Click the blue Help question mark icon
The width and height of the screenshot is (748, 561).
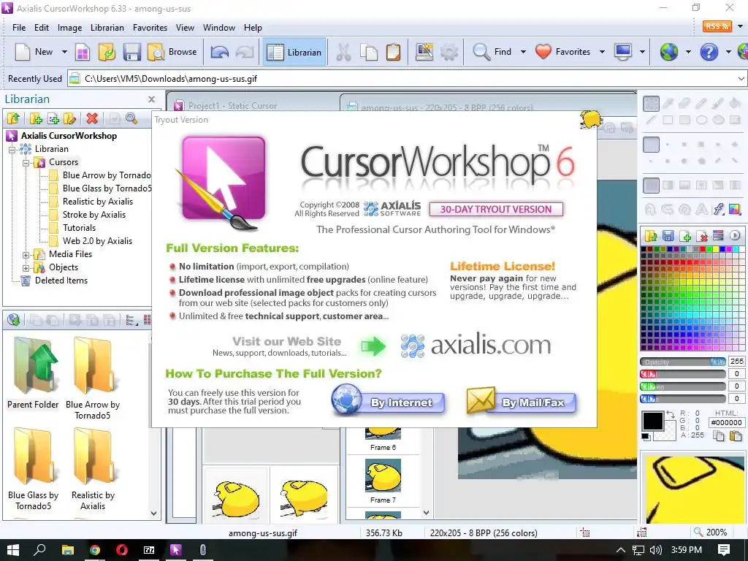709,52
